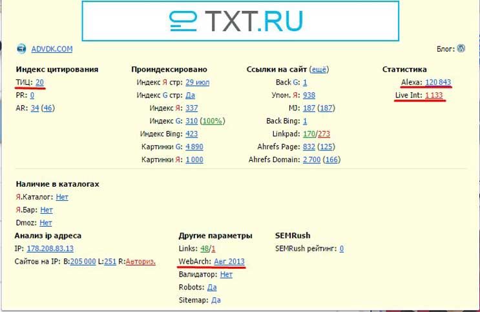Open the ADVDK.COM link
The height and width of the screenshot is (312, 480).
click(x=52, y=49)
